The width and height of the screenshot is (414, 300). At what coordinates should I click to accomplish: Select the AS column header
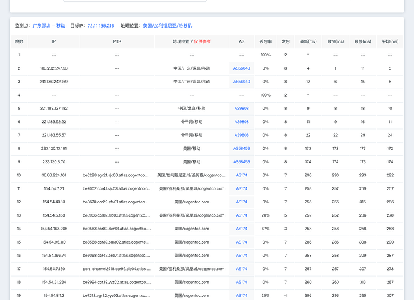(x=242, y=41)
